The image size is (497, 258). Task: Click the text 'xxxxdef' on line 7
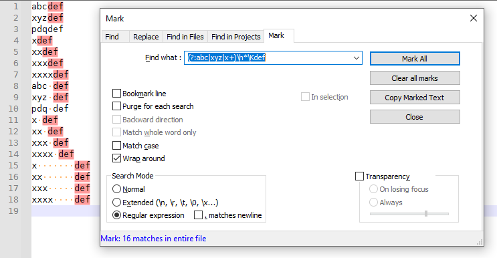pyautogui.click(x=50, y=75)
